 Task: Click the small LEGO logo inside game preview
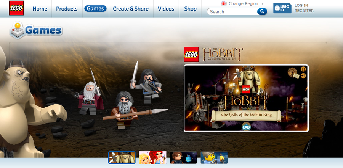click(246, 89)
